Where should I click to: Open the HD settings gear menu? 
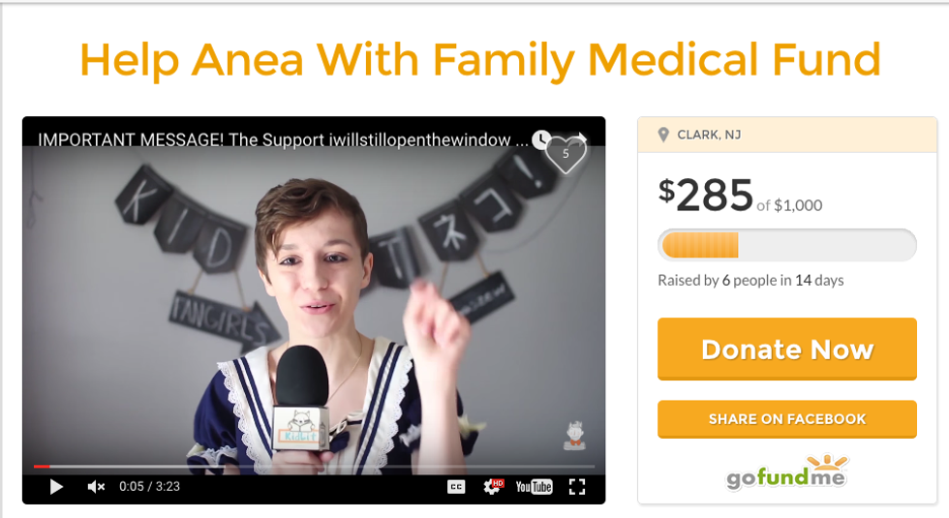pos(493,486)
